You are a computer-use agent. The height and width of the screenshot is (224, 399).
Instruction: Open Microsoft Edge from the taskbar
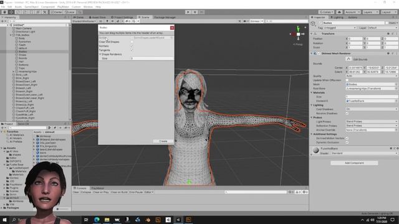(x=97, y=220)
